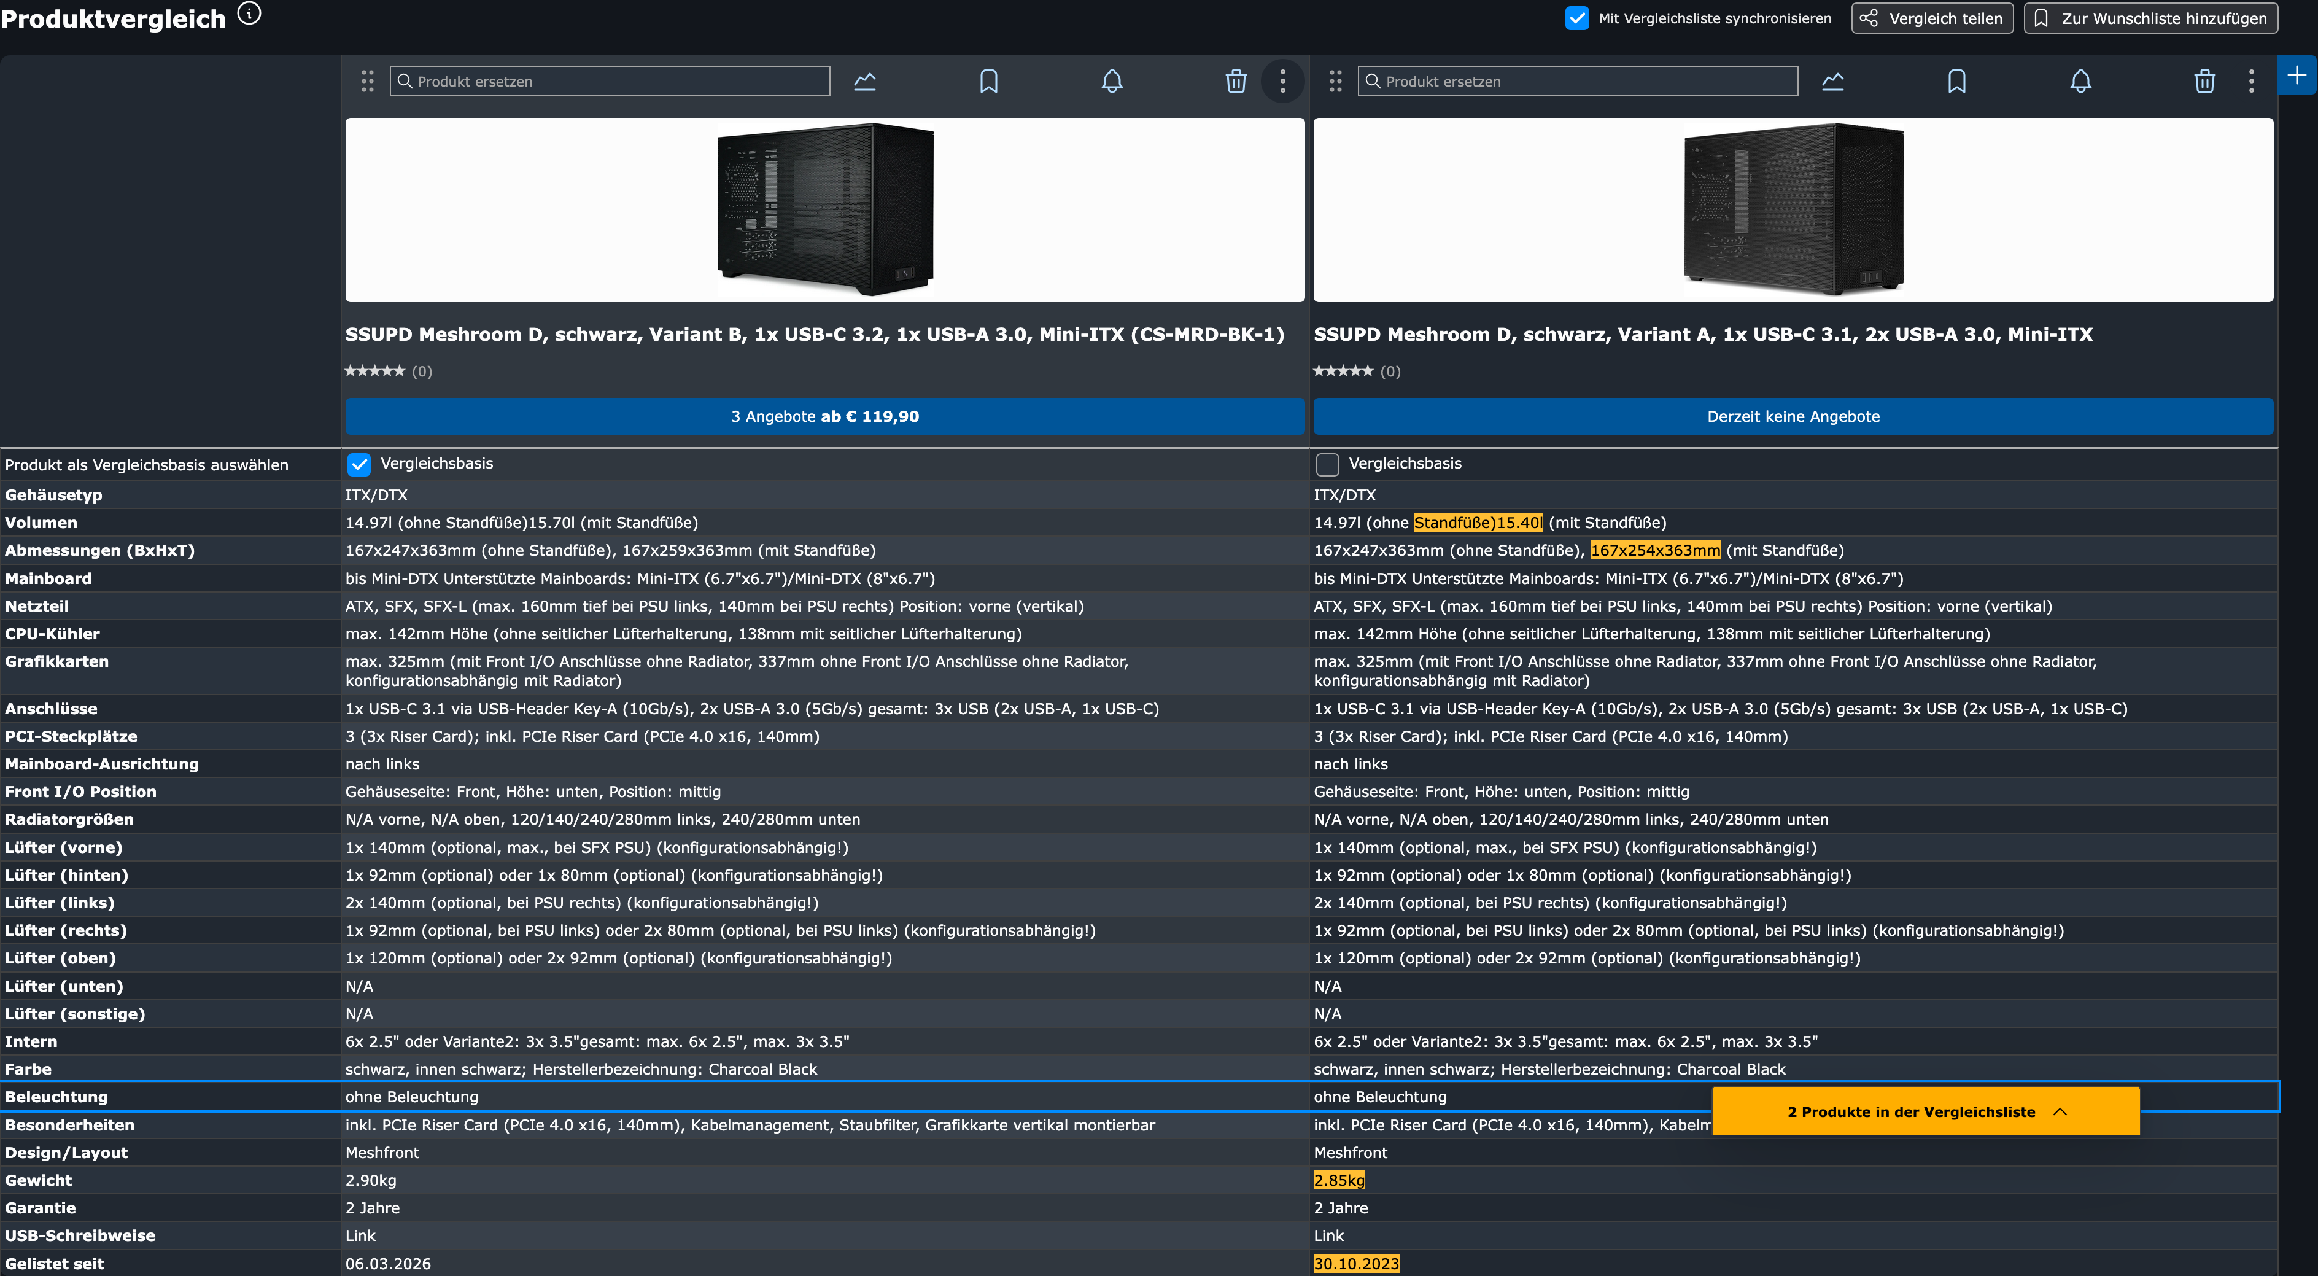Open price history chart for Variant B
Viewport: 2318px width, 1276px height.
[865, 81]
